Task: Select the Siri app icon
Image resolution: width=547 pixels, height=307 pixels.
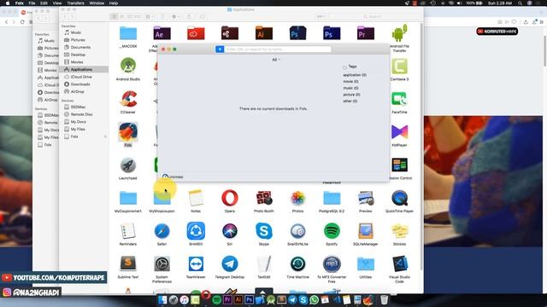Action: pyautogui.click(x=230, y=231)
